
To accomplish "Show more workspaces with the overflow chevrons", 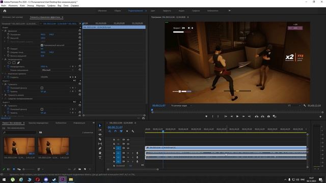I will click(230, 11).
